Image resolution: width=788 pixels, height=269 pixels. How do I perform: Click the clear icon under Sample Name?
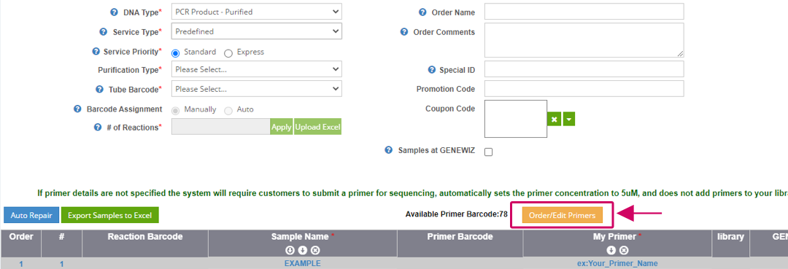[315, 251]
